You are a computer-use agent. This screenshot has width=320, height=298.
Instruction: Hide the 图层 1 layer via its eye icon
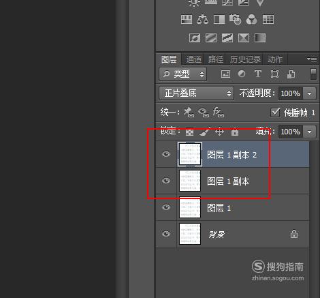[x=166, y=207]
